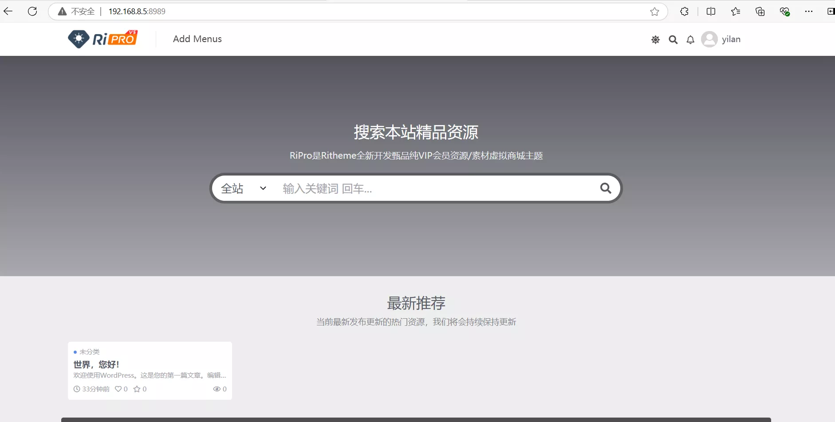Open yilan user profile name
Screen dimensions: 835x422
(731, 39)
